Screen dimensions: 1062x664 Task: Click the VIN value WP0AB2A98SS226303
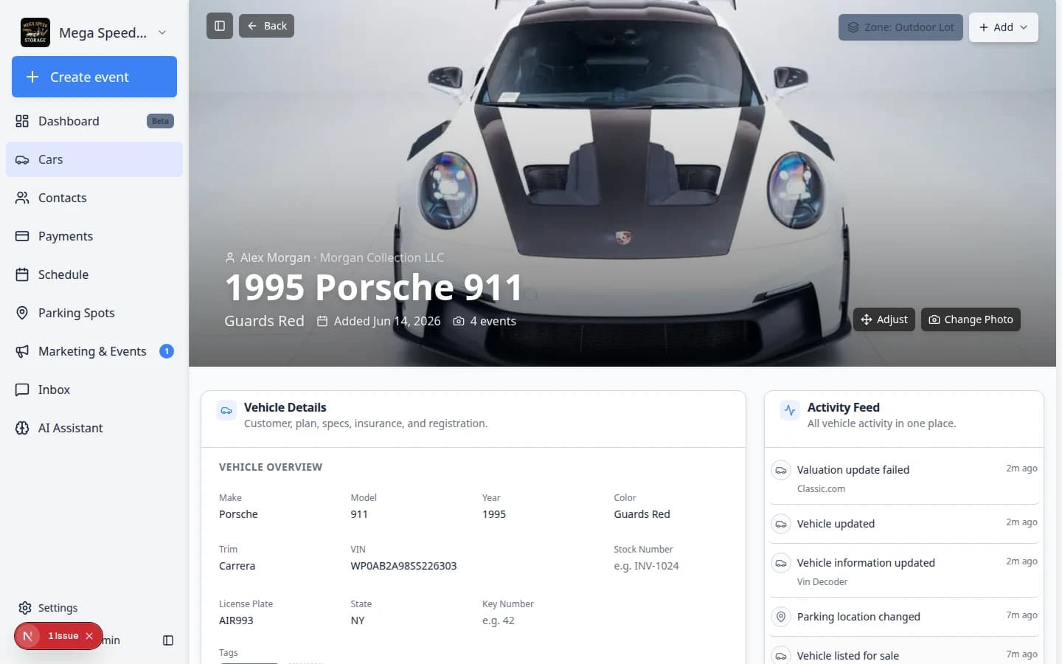point(403,566)
